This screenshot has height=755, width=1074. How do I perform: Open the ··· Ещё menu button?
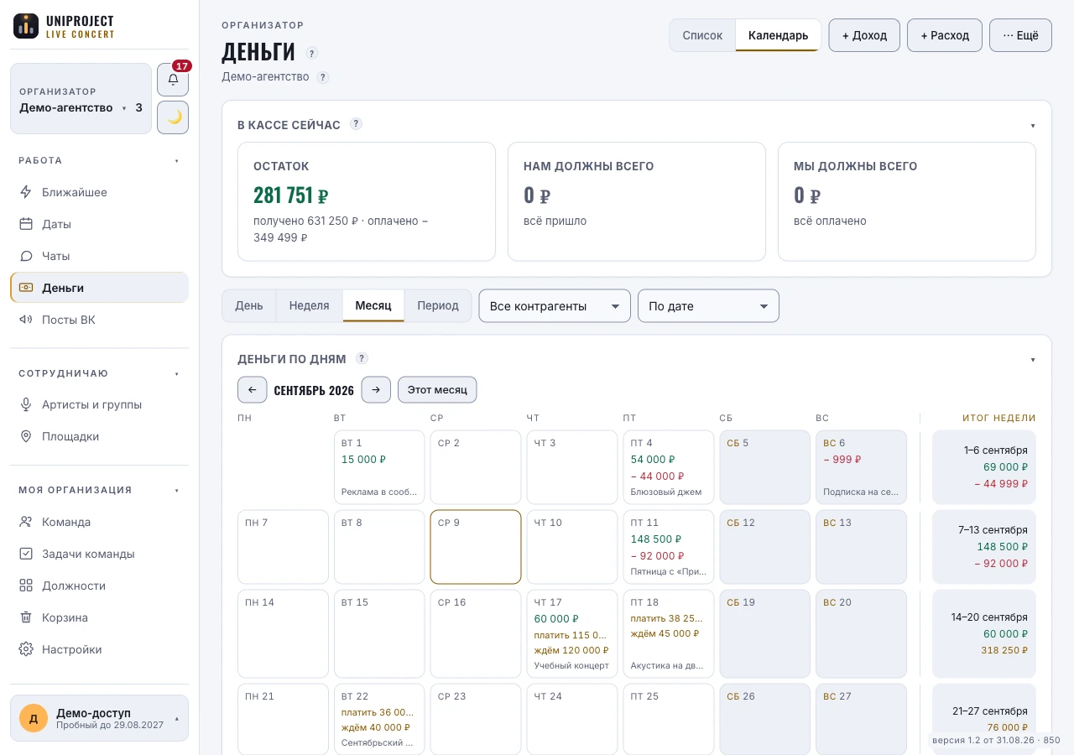click(x=1020, y=35)
